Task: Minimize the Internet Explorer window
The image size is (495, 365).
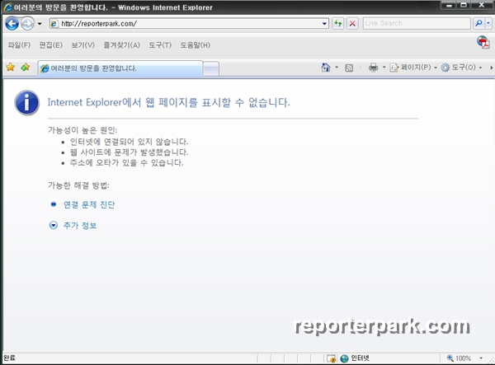Action: coord(449,5)
